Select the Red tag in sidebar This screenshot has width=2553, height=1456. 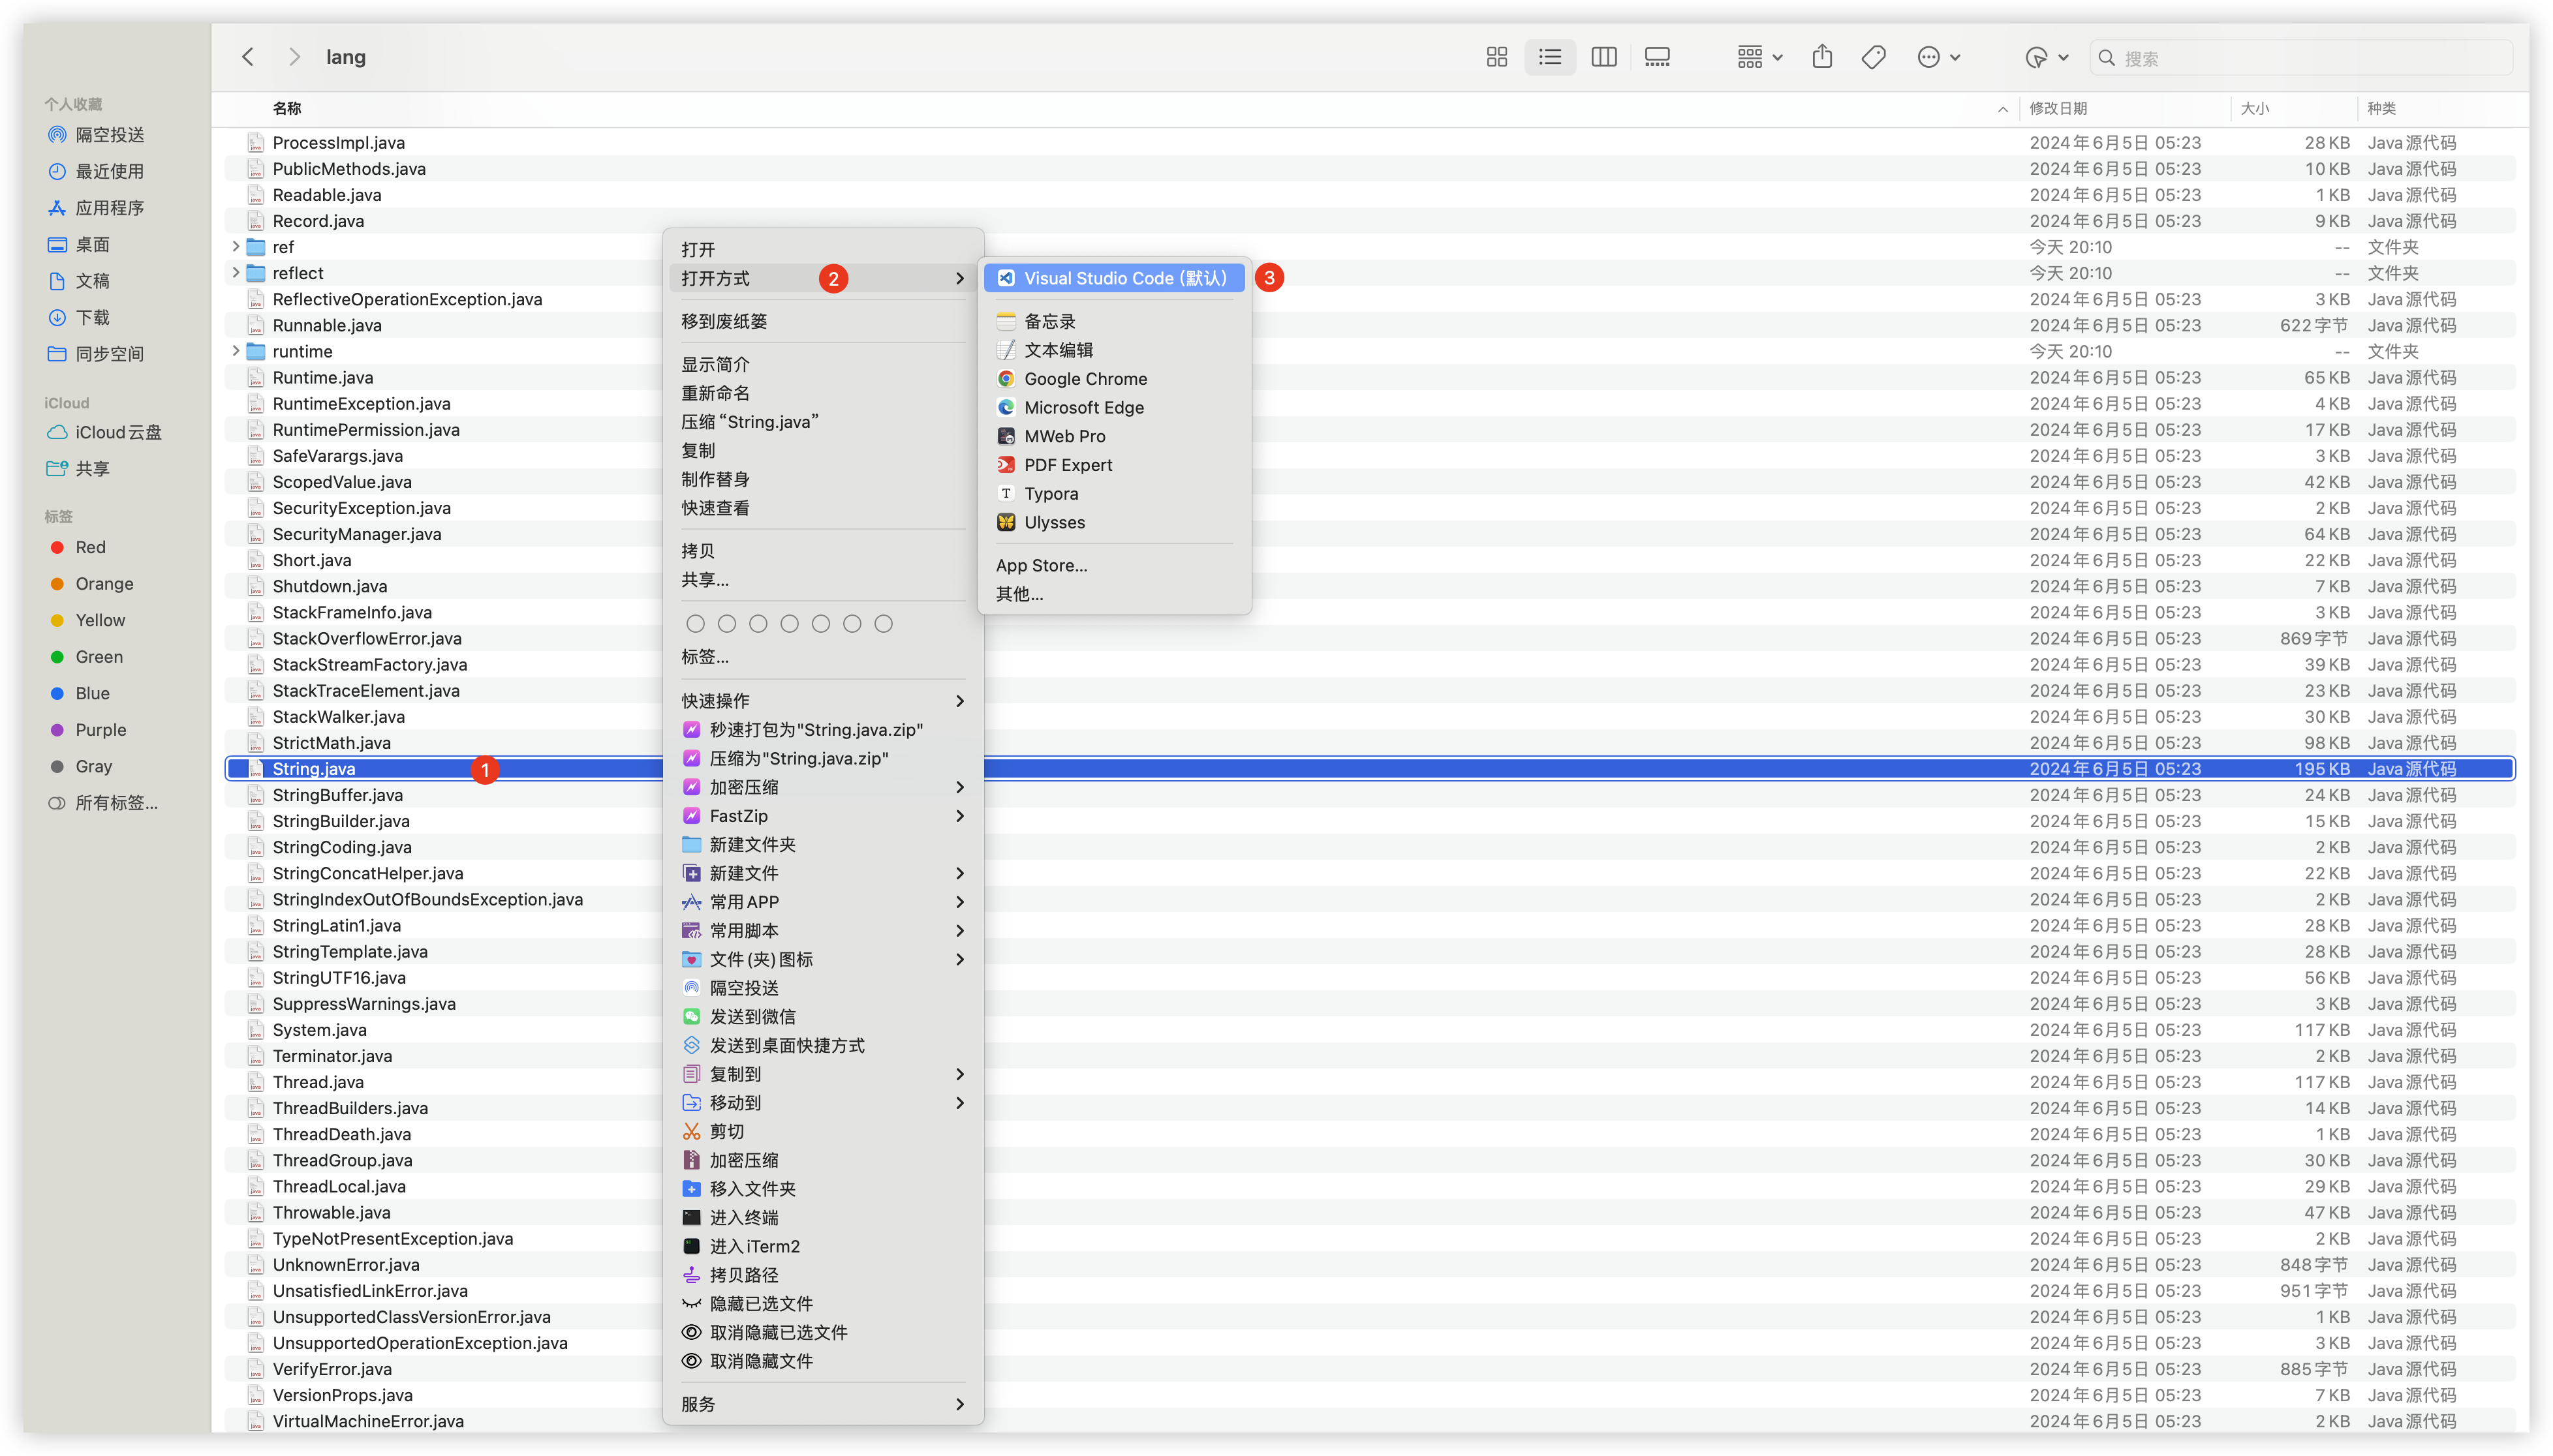(x=90, y=547)
